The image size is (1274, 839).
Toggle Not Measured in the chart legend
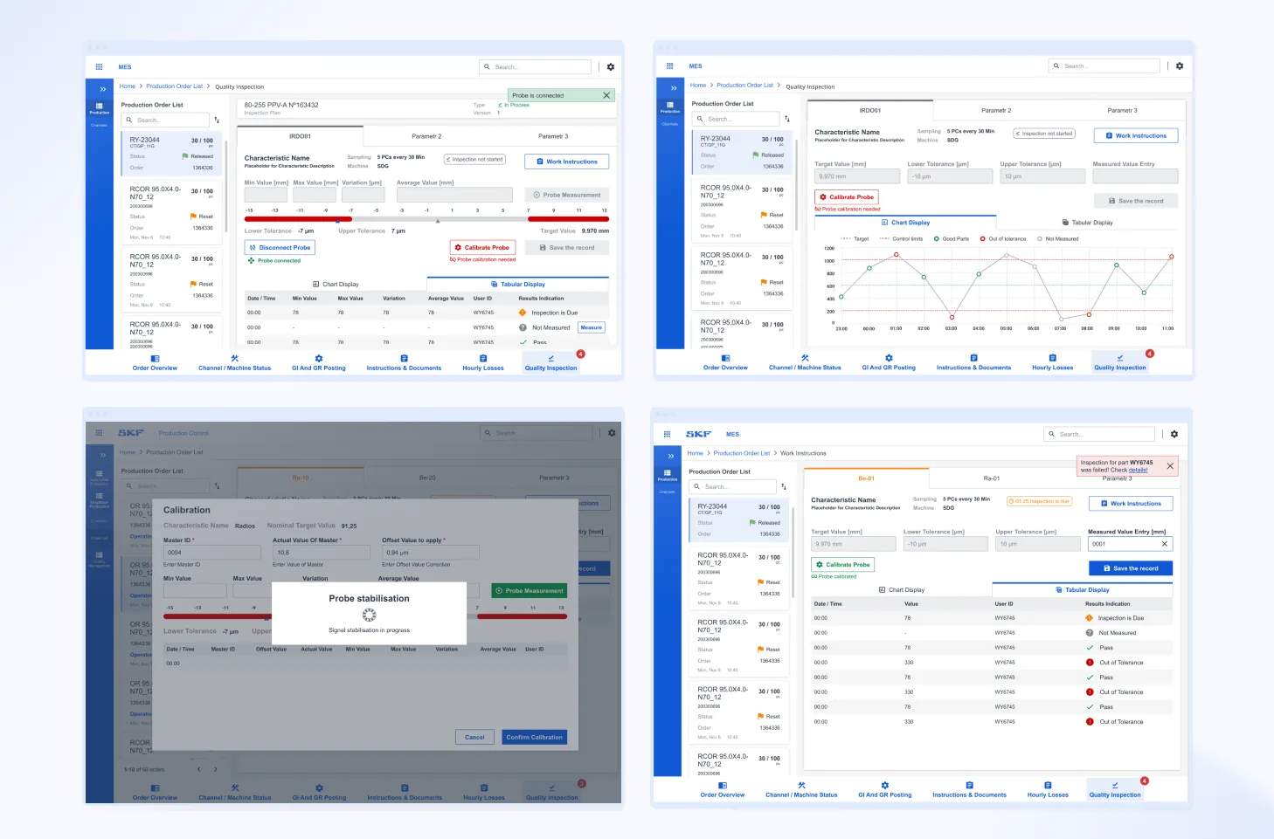[1058, 238]
